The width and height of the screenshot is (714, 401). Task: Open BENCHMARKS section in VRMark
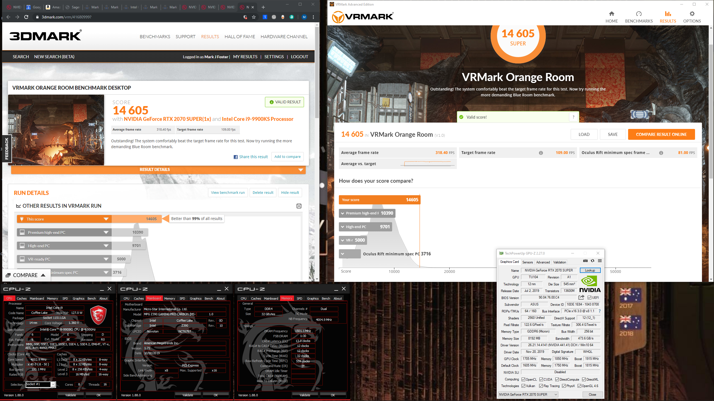point(639,17)
